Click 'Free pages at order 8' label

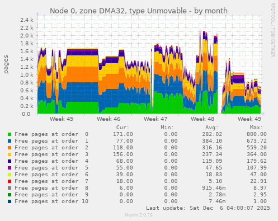51,188
